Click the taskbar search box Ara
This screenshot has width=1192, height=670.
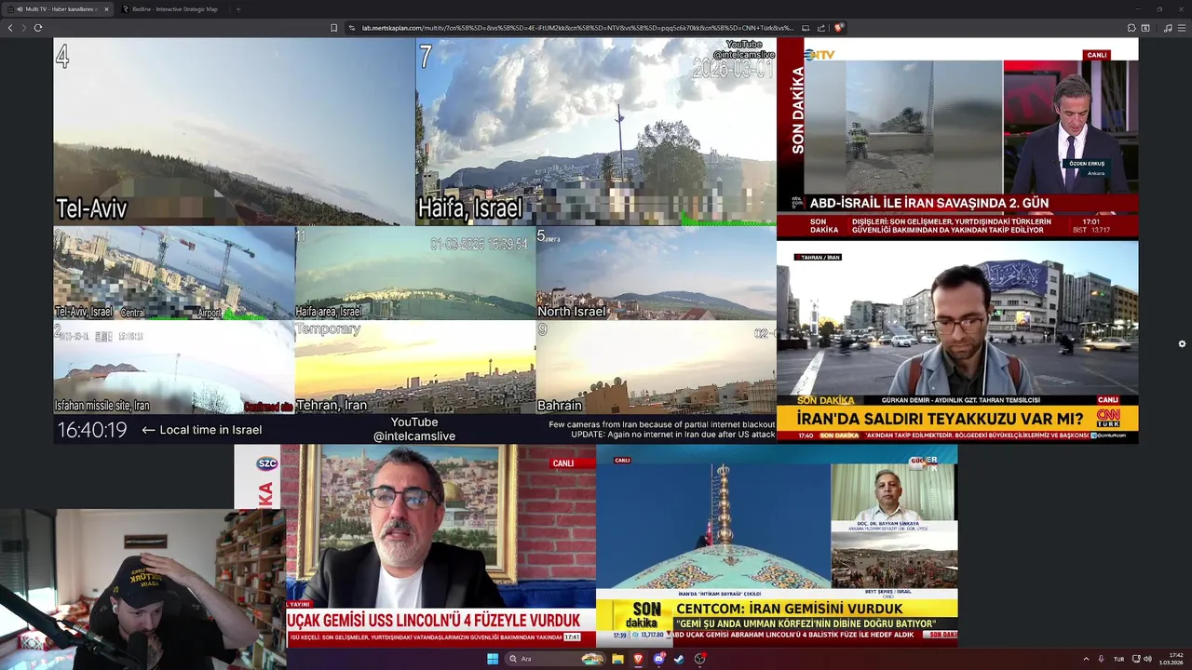point(554,659)
